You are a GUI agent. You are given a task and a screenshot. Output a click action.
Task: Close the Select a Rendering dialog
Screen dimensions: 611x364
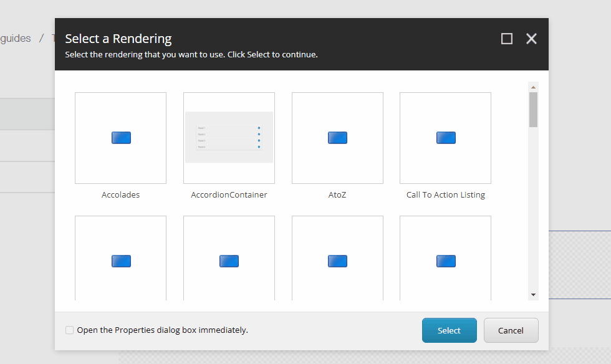531,38
